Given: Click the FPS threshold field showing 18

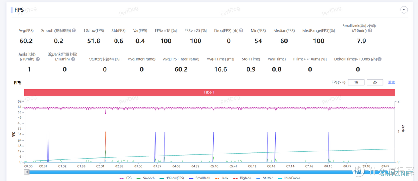Looking at the screenshot, I should click(356, 82).
